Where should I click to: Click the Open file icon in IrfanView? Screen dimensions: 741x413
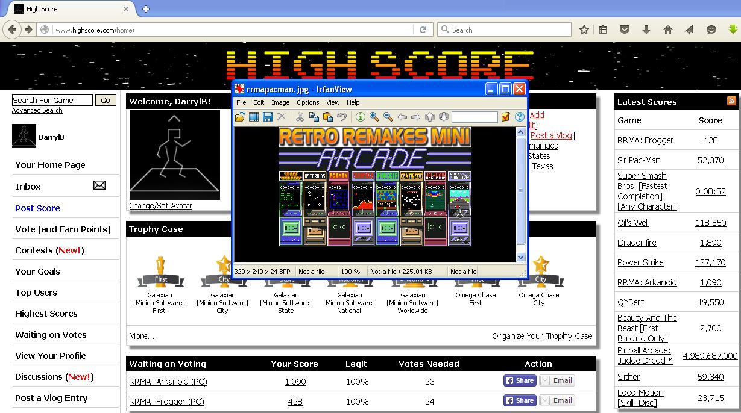tap(240, 117)
